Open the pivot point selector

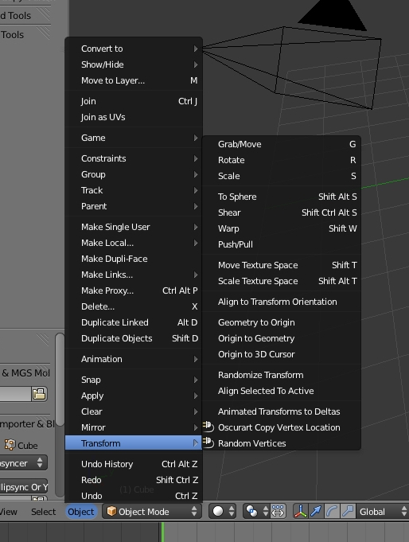click(x=256, y=511)
